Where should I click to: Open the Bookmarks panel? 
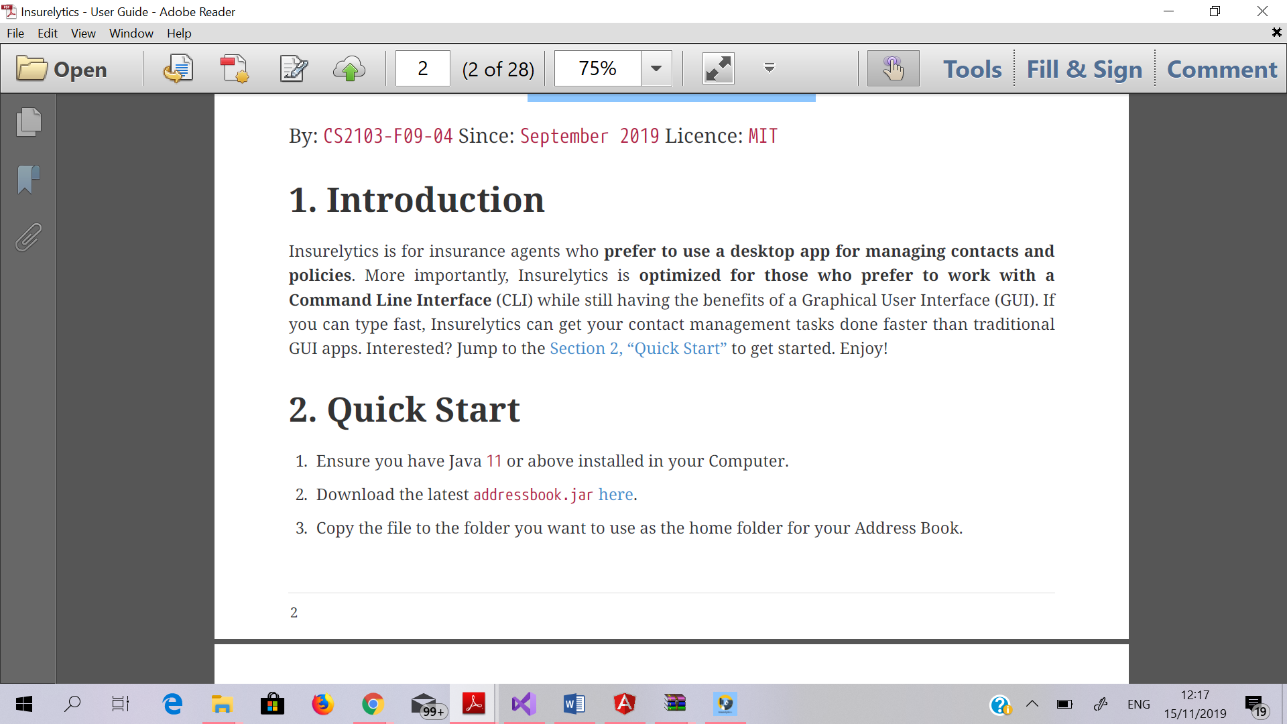pos(27,180)
